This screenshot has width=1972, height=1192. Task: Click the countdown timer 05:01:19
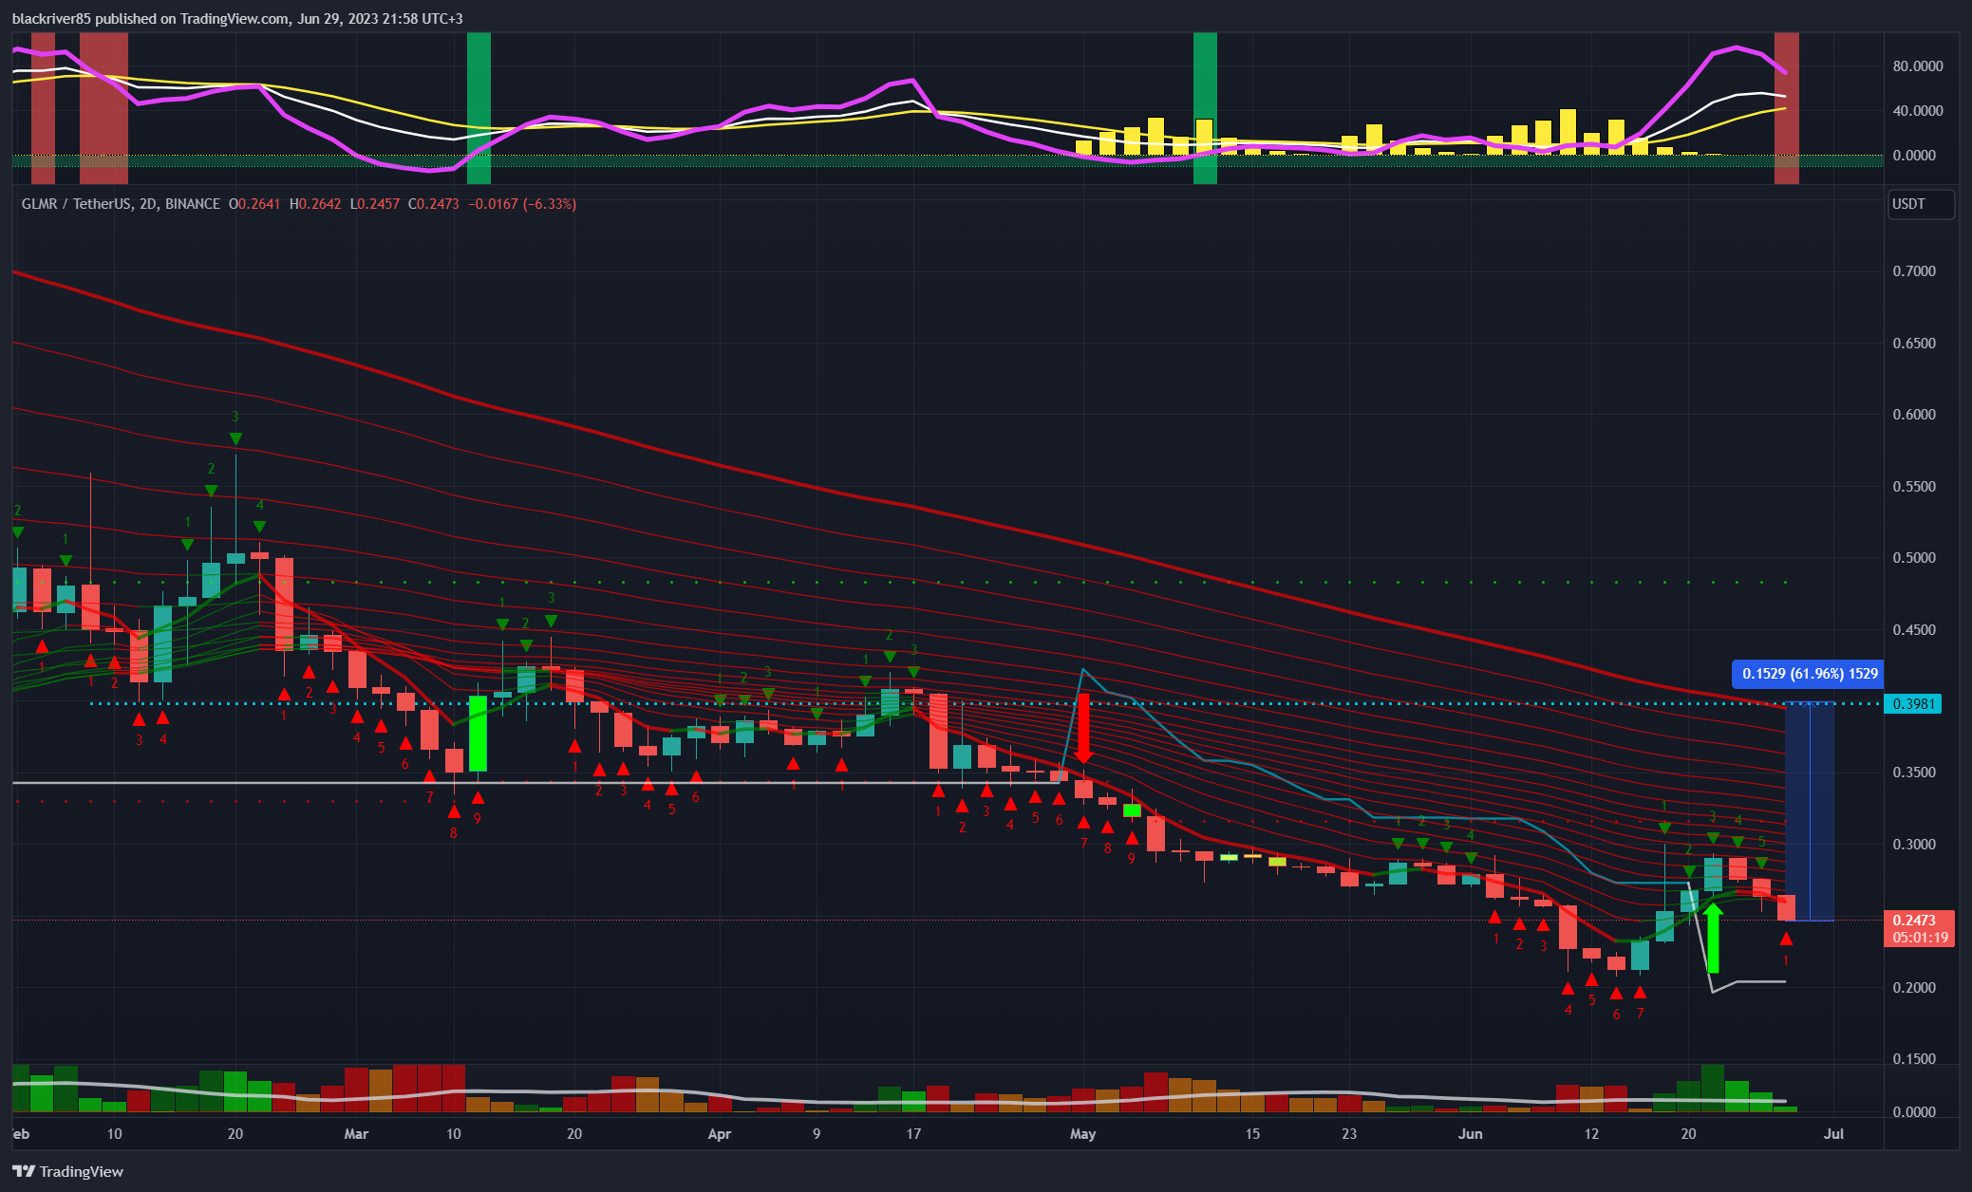pyautogui.click(x=1919, y=938)
